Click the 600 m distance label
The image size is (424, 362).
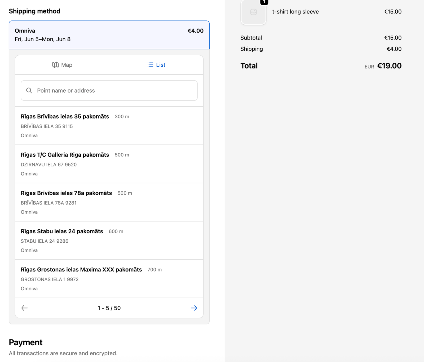[x=116, y=231]
